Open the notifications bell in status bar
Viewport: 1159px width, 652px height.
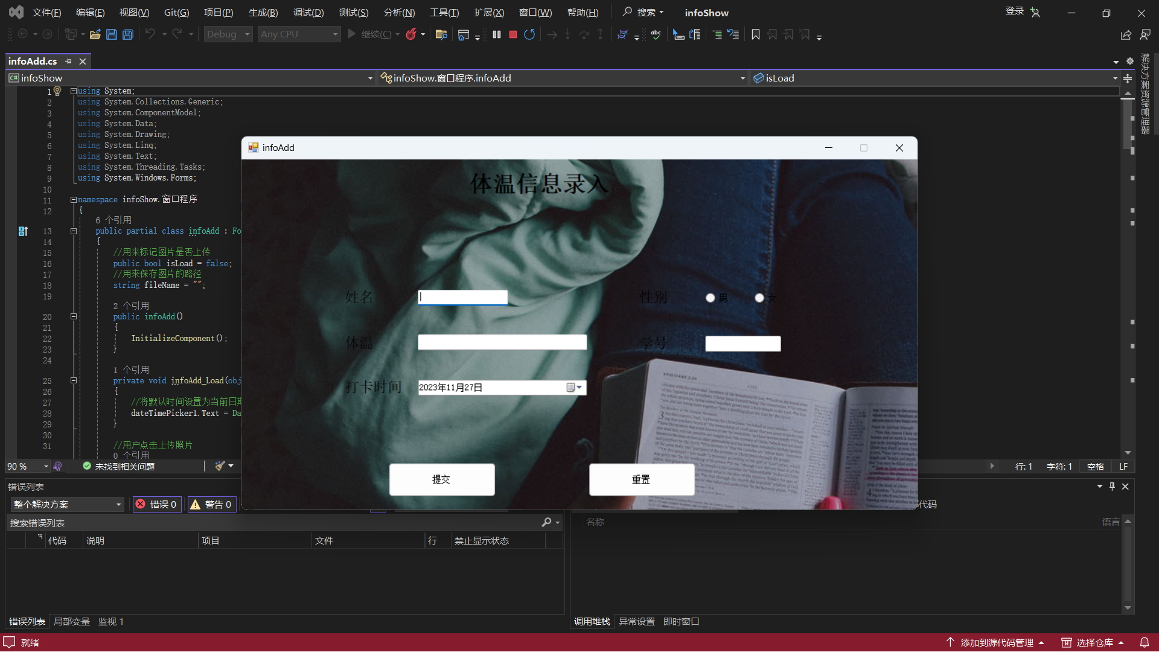click(1144, 642)
